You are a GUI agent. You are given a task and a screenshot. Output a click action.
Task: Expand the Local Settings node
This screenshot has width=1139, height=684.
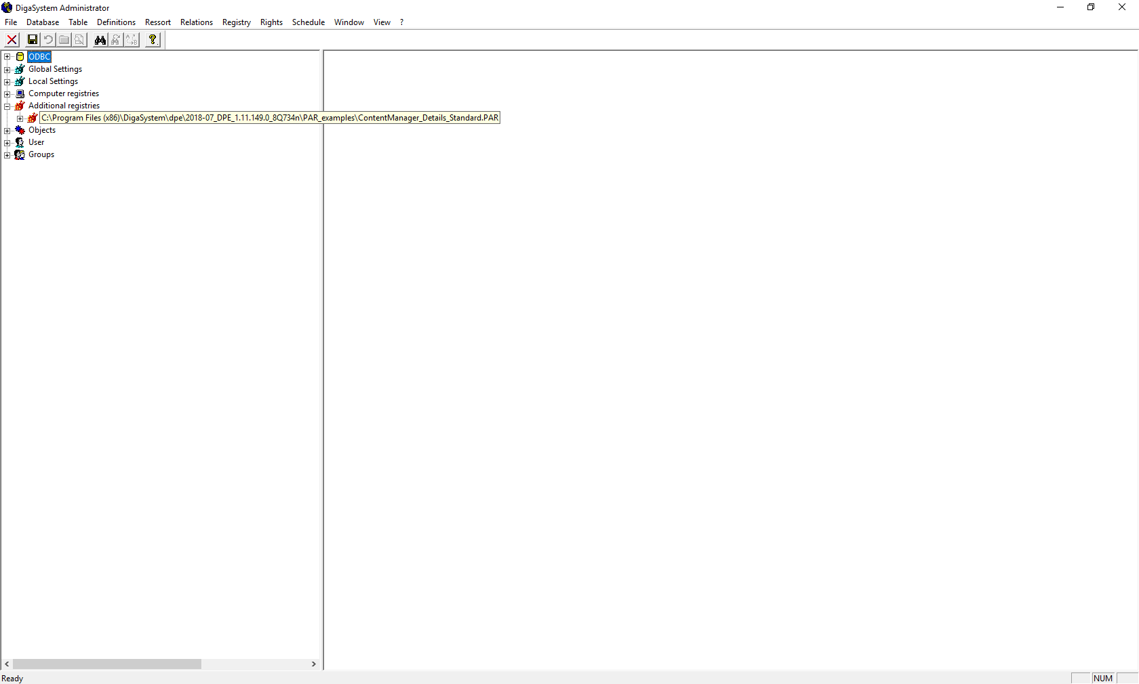[x=7, y=81]
